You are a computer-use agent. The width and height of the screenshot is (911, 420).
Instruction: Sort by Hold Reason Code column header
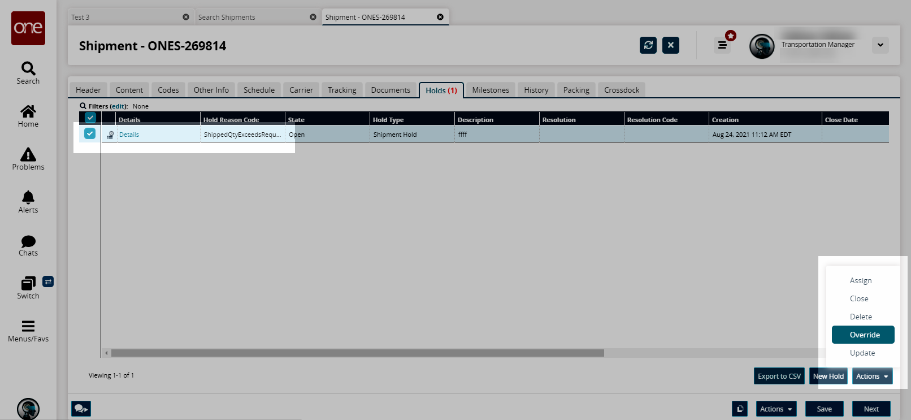242,120
